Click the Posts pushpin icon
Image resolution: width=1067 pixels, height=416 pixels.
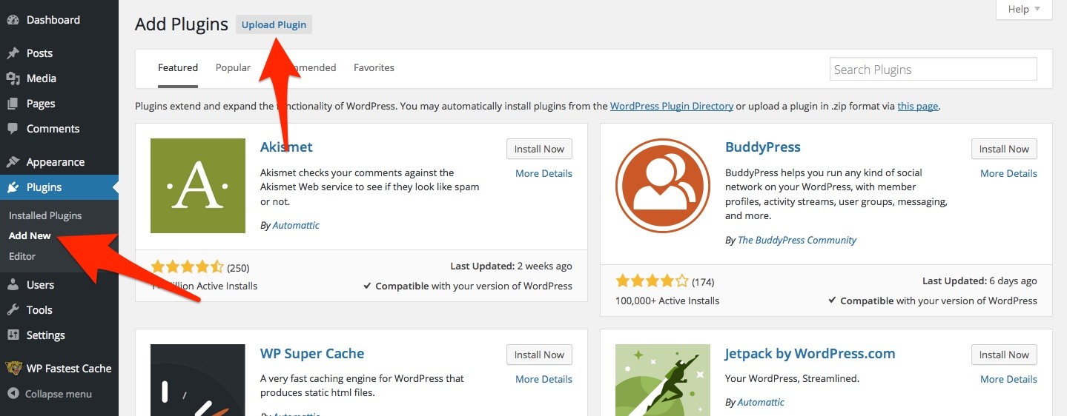pyautogui.click(x=13, y=53)
